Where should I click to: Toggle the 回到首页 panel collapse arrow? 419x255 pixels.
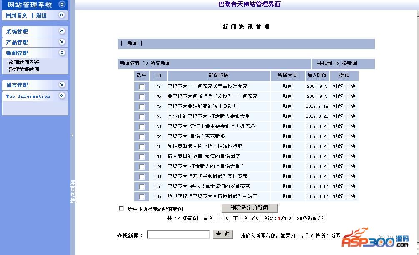pyautogui.click(x=62, y=15)
